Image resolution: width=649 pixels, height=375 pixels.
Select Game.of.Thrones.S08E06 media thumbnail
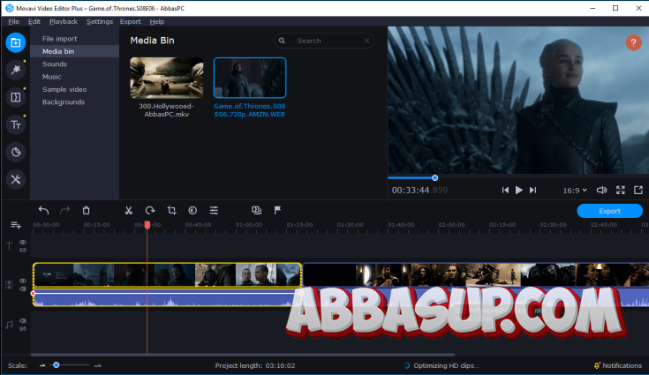pyautogui.click(x=250, y=78)
